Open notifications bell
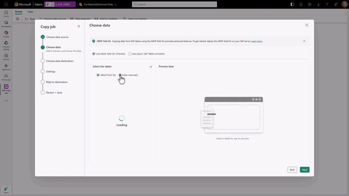349x196 pixels. coord(301,4)
